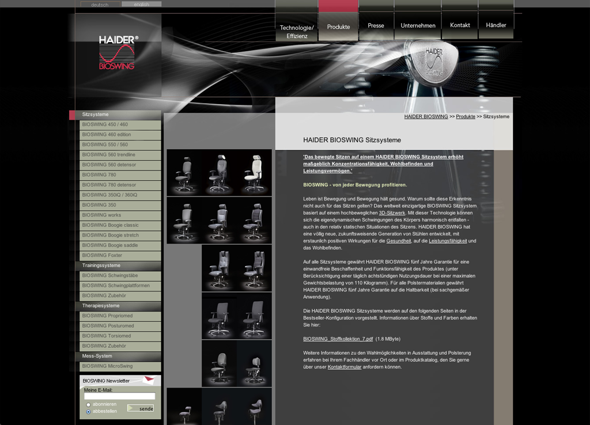Open BIOSWING Torsiomed page
This screenshot has height=425, width=590.
120,336
